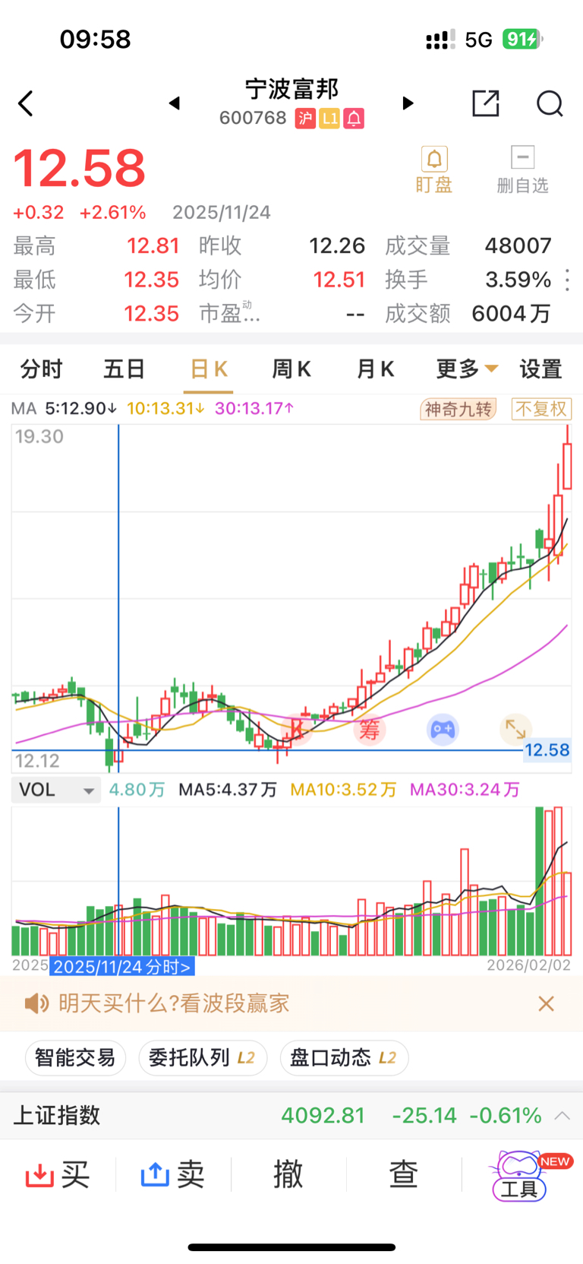Tap the 明天买什么?看波段赢家 banner text
This screenshot has height=1264, width=583.
pyautogui.click(x=174, y=1003)
